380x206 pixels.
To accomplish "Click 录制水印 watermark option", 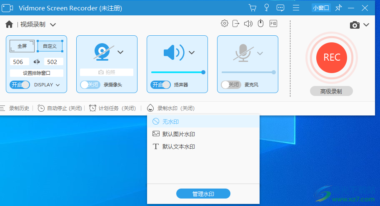I will coord(176,108).
